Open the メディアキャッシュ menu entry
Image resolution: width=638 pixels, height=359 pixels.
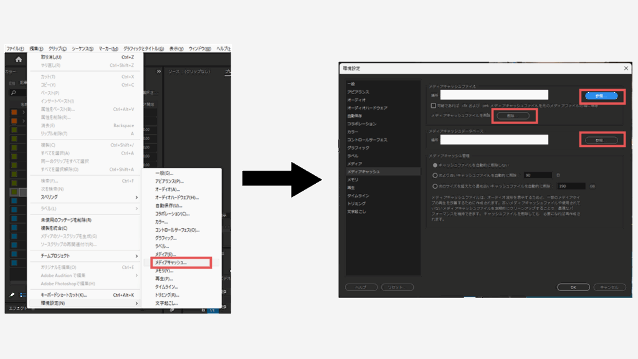(177, 263)
